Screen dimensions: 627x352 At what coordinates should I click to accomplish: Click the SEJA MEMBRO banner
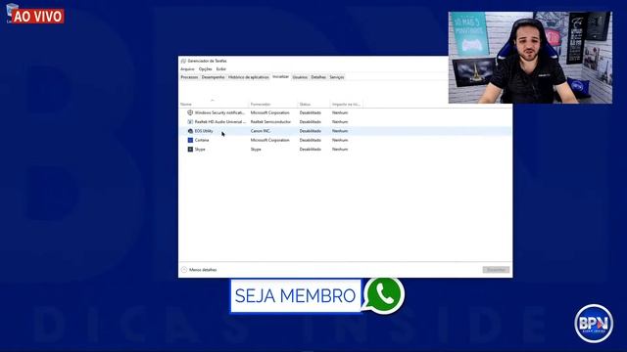pyautogui.click(x=296, y=295)
